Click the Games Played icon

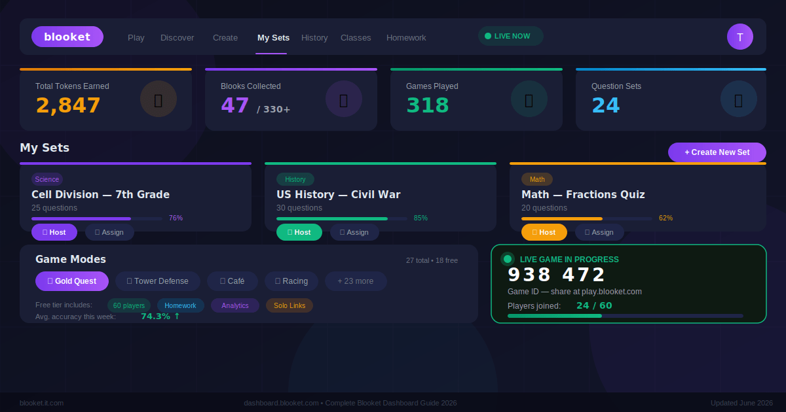tap(529, 99)
